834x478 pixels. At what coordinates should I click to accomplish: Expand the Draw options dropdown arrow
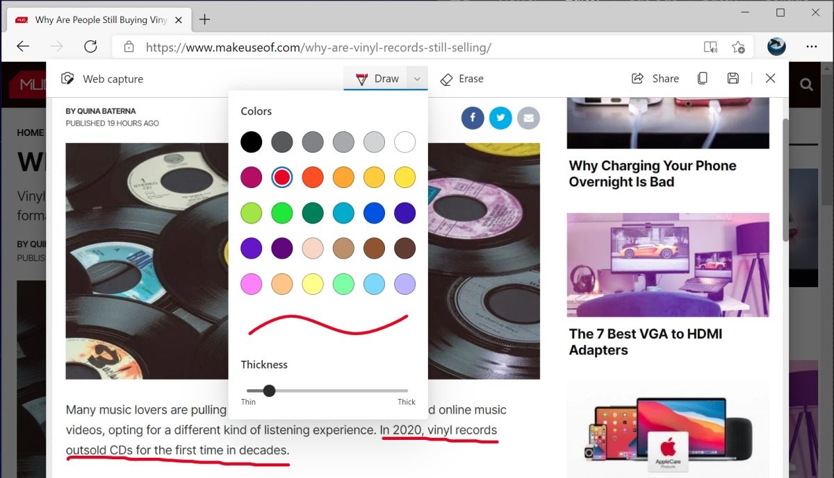[x=417, y=78]
